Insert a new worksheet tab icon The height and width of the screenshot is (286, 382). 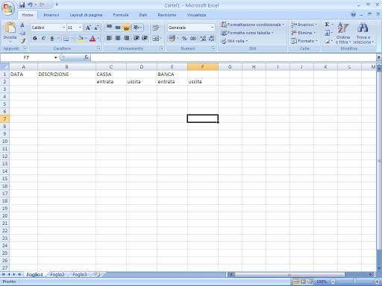coord(98,274)
